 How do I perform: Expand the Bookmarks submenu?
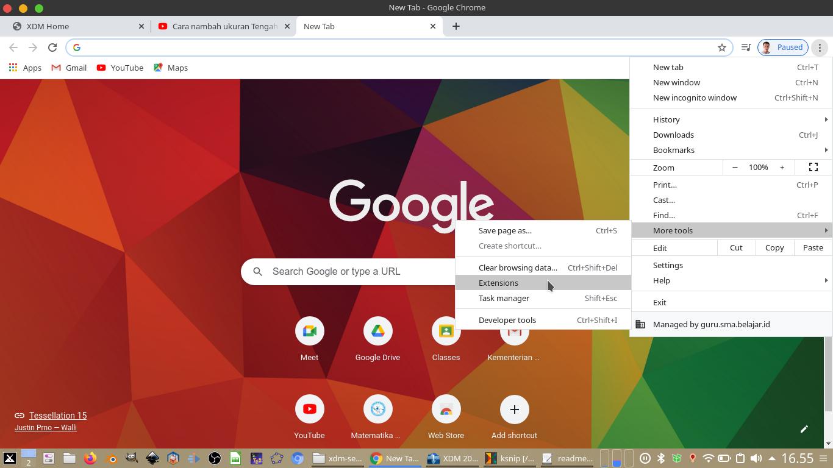click(731, 150)
